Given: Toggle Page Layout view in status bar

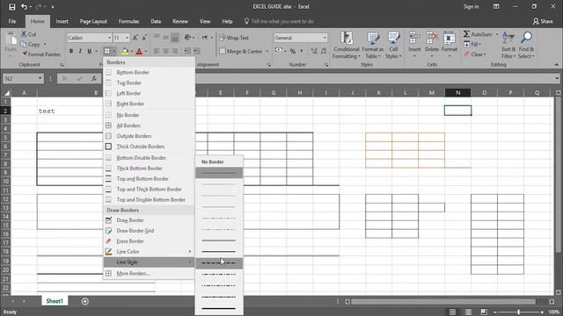Looking at the screenshot, I should (x=468, y=312).
